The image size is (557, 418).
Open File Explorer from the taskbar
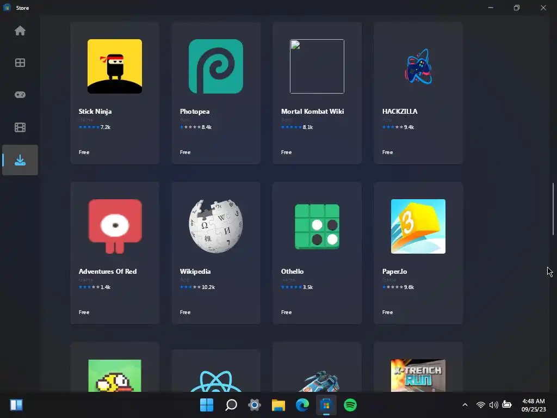click(278, 405)
